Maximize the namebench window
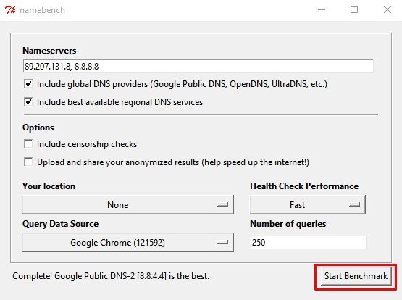Screen dimensions: 402x300 tap(354, 9)
